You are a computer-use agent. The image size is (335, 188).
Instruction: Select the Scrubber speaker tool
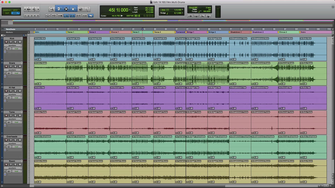[81, 9]
